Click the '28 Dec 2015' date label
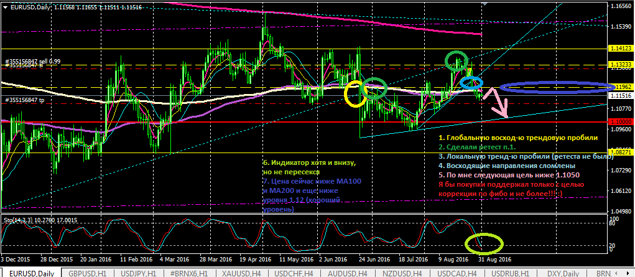The width and height of the screenshot is (635, 277). click(57, 259)
